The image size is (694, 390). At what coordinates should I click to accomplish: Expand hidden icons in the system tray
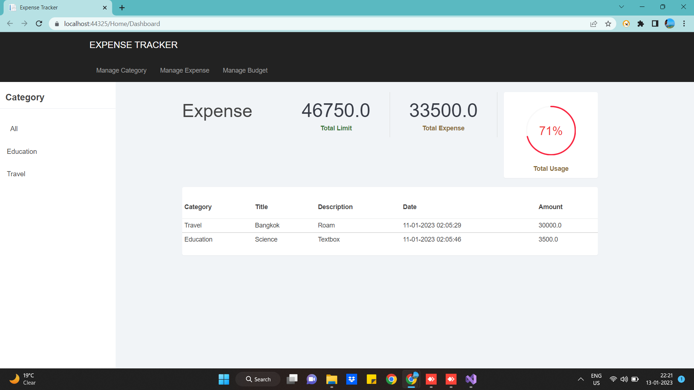[581, 379]
